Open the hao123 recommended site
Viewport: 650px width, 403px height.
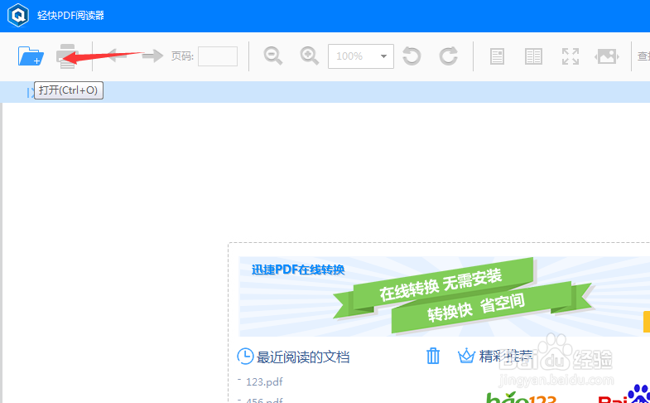[x=521, y=397]
